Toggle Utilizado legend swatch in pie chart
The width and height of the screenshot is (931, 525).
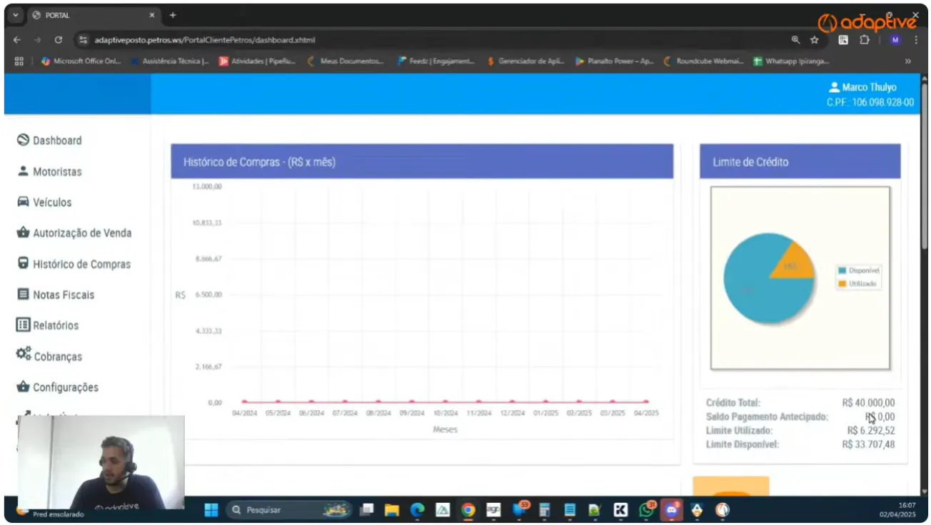842,284
